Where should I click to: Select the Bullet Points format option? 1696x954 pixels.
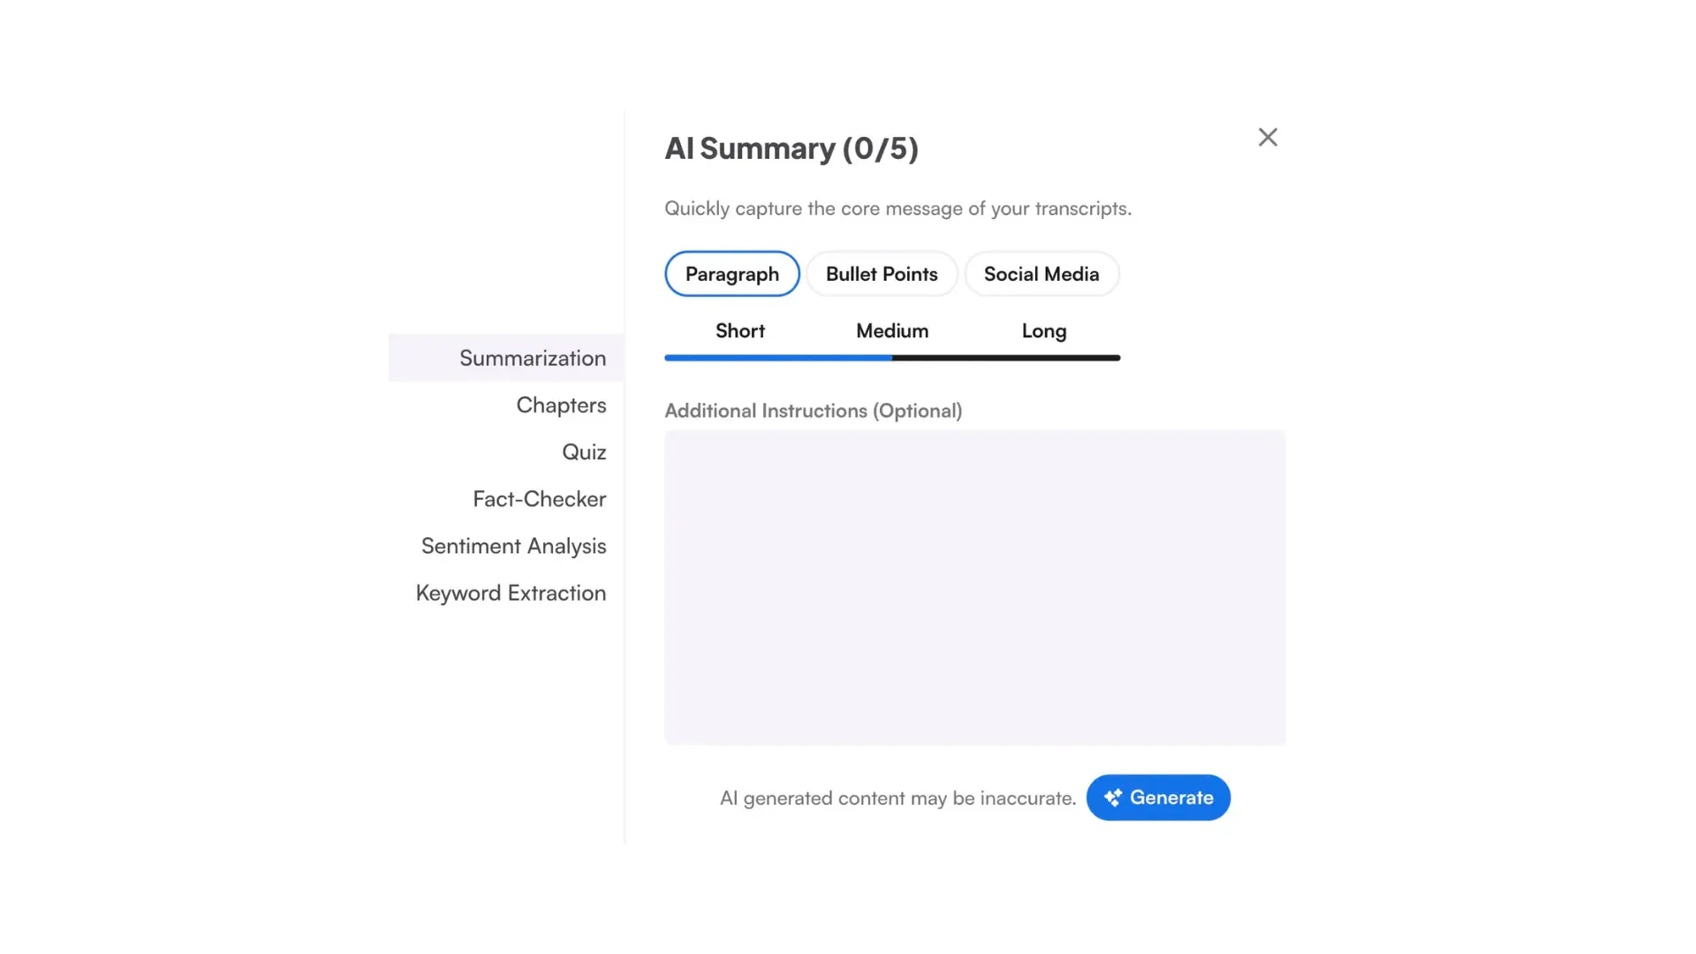[x=881, y=274]
